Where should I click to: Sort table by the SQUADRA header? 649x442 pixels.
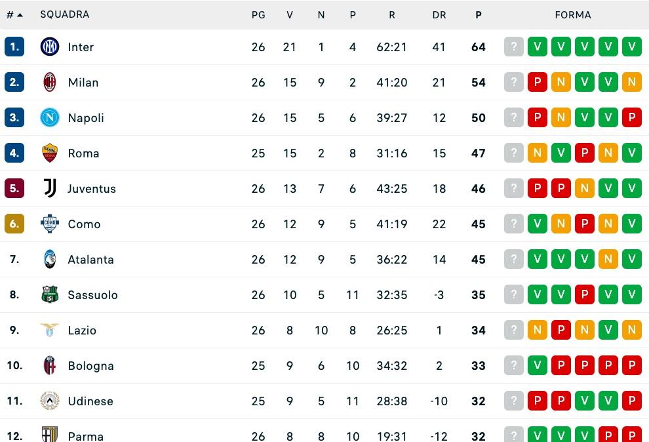tap(65, 14)
